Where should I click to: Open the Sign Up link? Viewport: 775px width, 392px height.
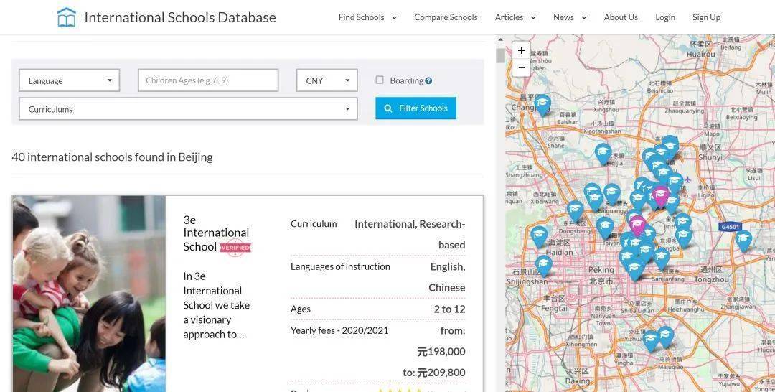tap(706, 17)
